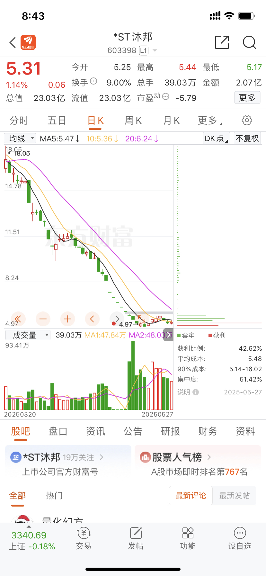Select the 热门 posts filter
The width and height of the screenshot is (266, 576).
pos(54,496)
